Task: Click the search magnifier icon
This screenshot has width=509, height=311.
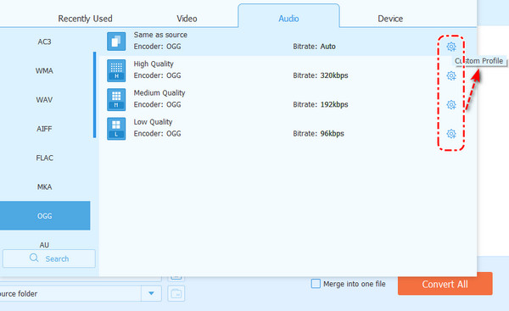Action: (x=34, y=258)
